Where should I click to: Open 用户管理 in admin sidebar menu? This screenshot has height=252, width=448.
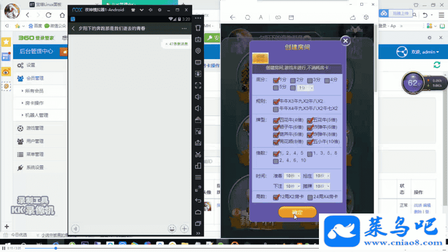pyautogui.click(x=35, y=141)
